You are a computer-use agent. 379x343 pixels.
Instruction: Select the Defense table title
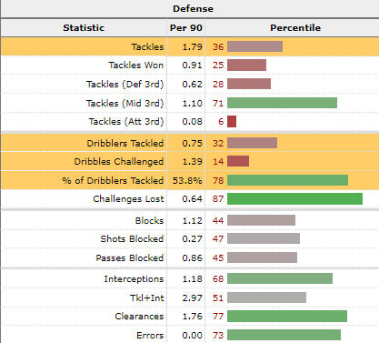pyautogui.click(x=193, y=8)
